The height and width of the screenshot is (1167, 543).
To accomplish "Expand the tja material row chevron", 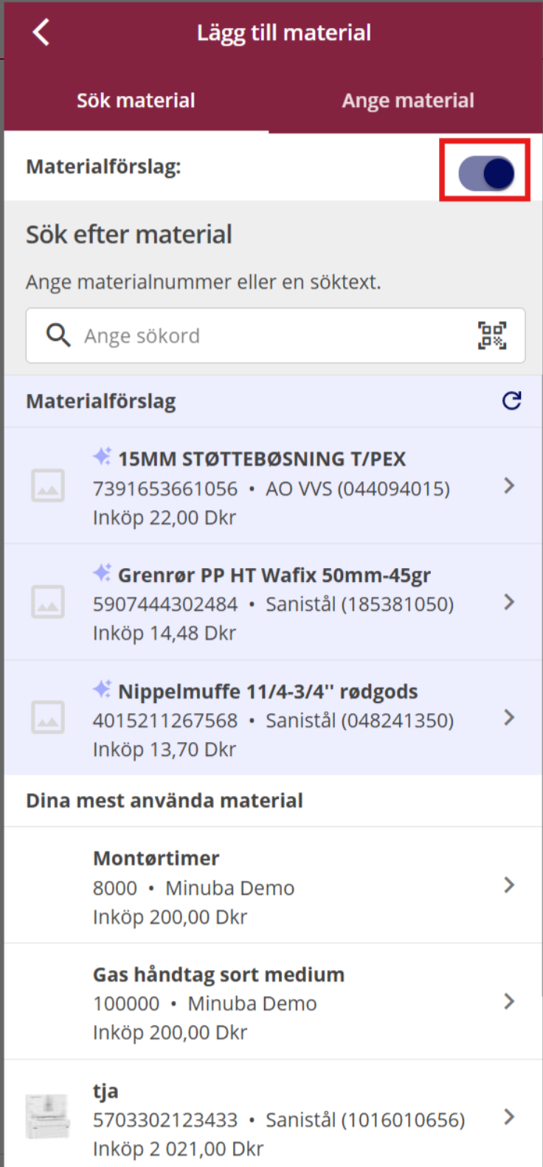I will pyautogui.click(x=509, y=1117).
